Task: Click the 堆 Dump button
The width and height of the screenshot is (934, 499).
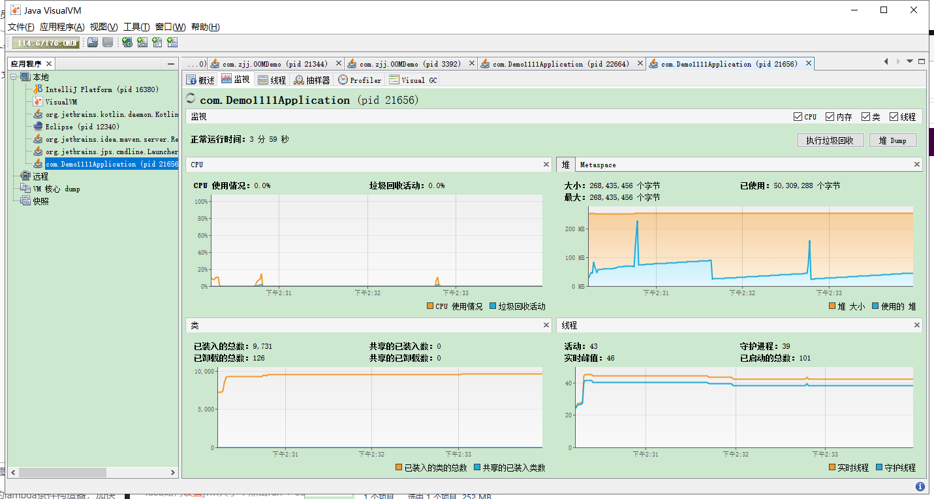Action: 892,140
